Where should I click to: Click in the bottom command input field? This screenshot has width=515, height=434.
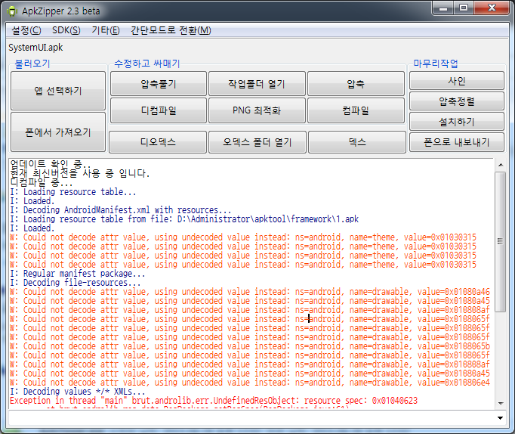(249, 417)
